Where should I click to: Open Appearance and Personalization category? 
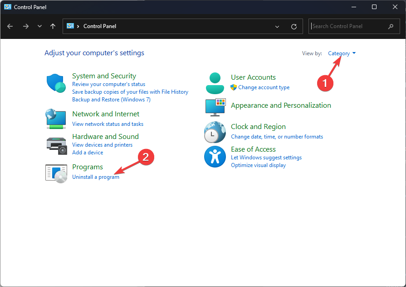click(x=281, y=105)
